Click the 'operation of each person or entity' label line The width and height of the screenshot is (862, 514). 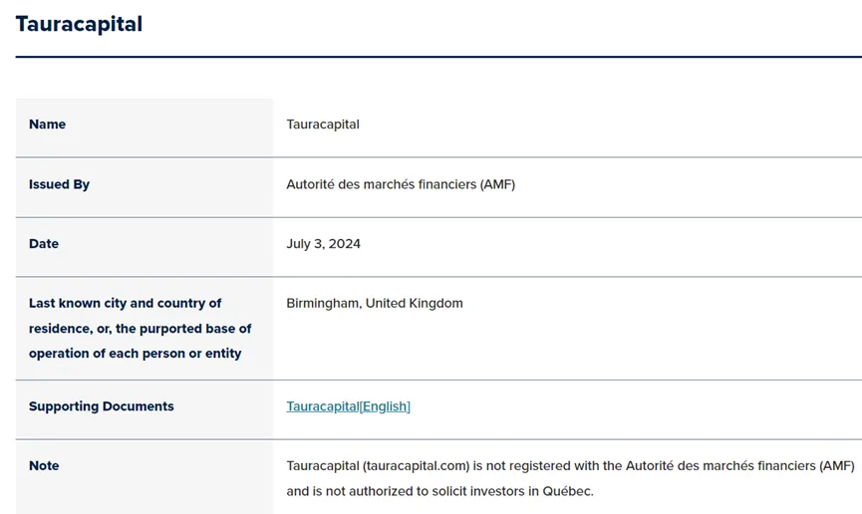pyautogui.click(x=136, y=353)
